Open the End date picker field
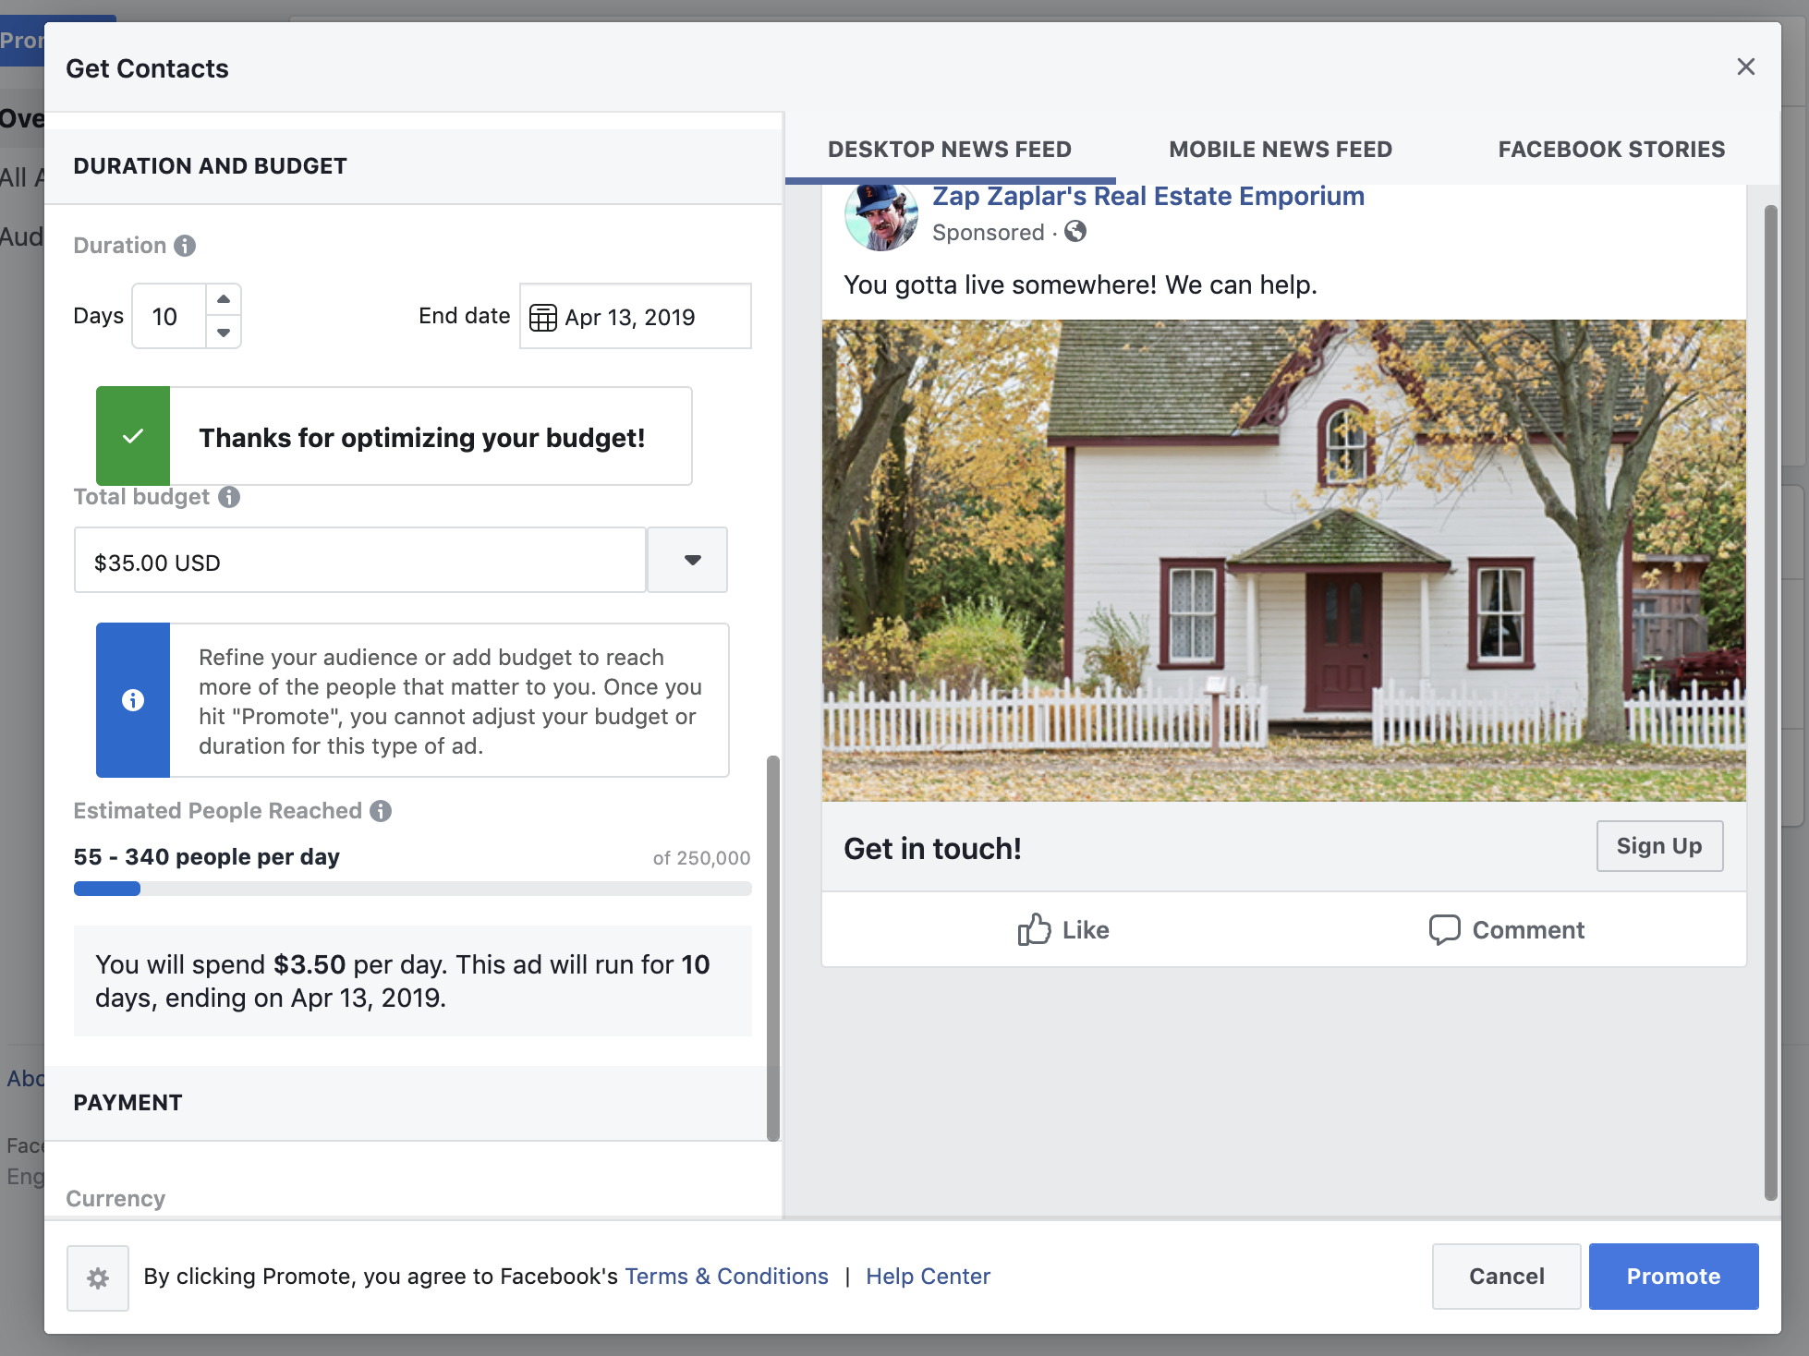The image size is (1809, 1356). pos(636,316)
